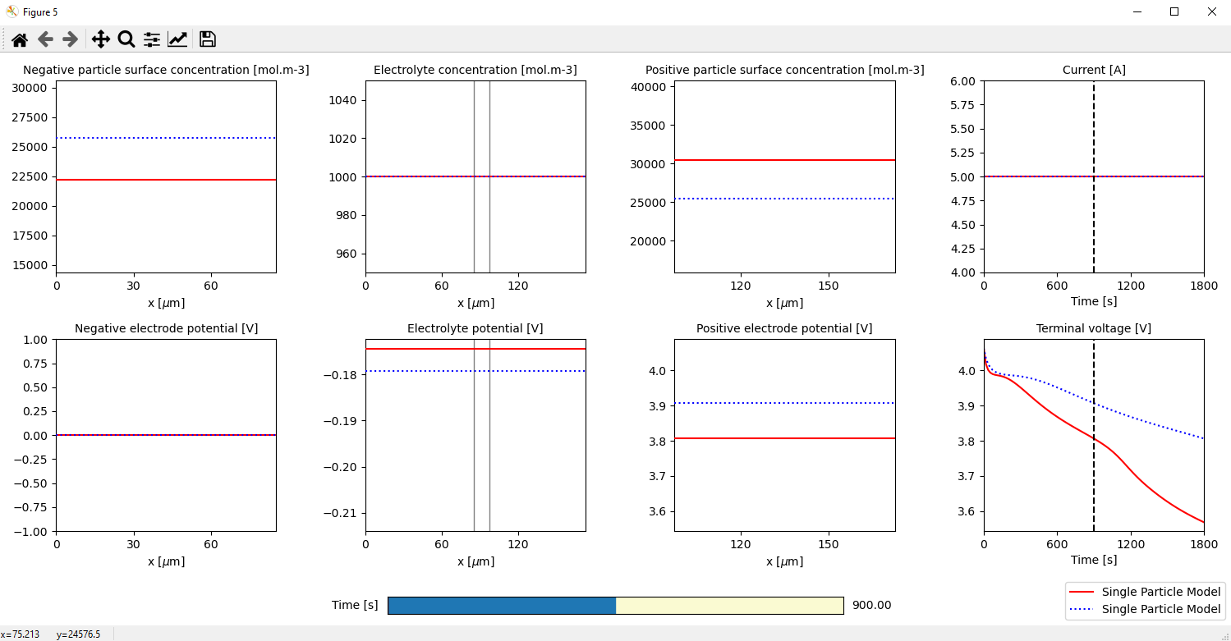The image size is (1231, 641).
Task: Click the matplotlib logo in the title bar
Action: click(11, 11)
